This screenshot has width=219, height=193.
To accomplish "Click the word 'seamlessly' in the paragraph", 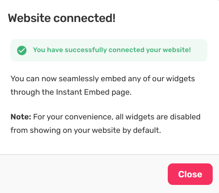I will [79, 79].
